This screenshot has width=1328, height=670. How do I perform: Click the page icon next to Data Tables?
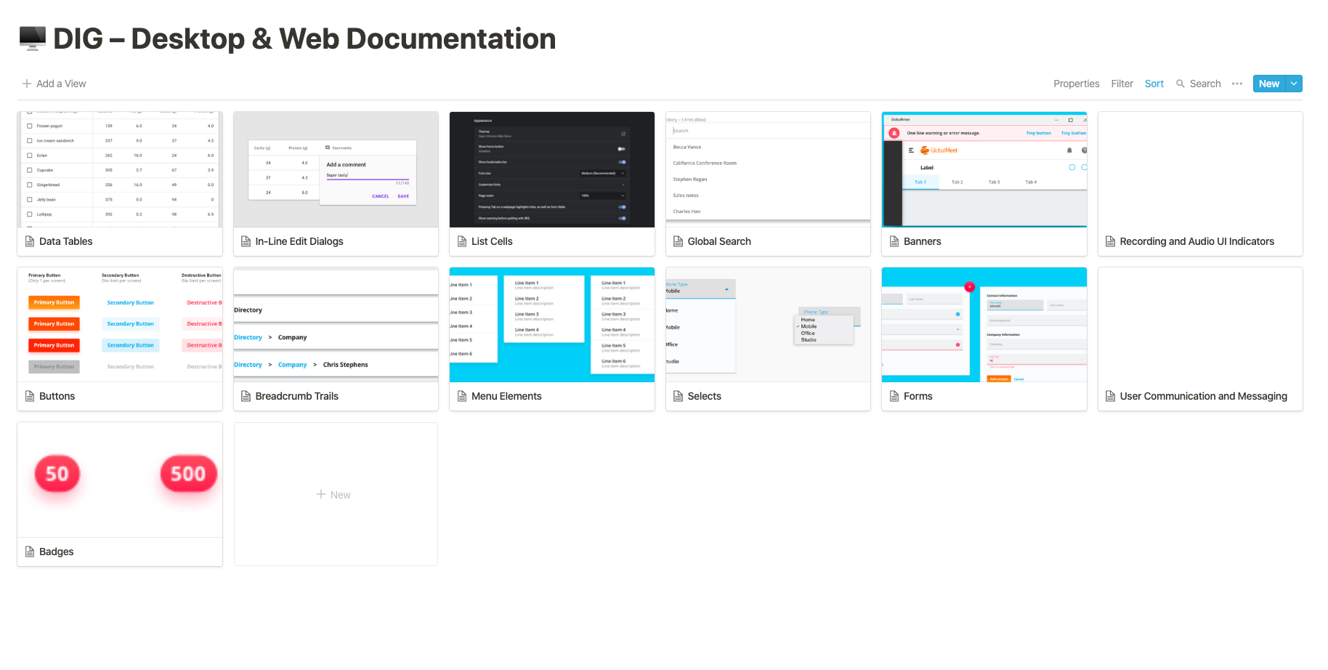tap(30, 241)
